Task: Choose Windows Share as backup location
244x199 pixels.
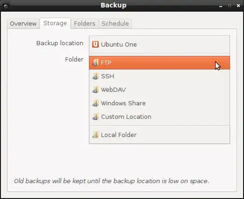Action: point(159,103)
